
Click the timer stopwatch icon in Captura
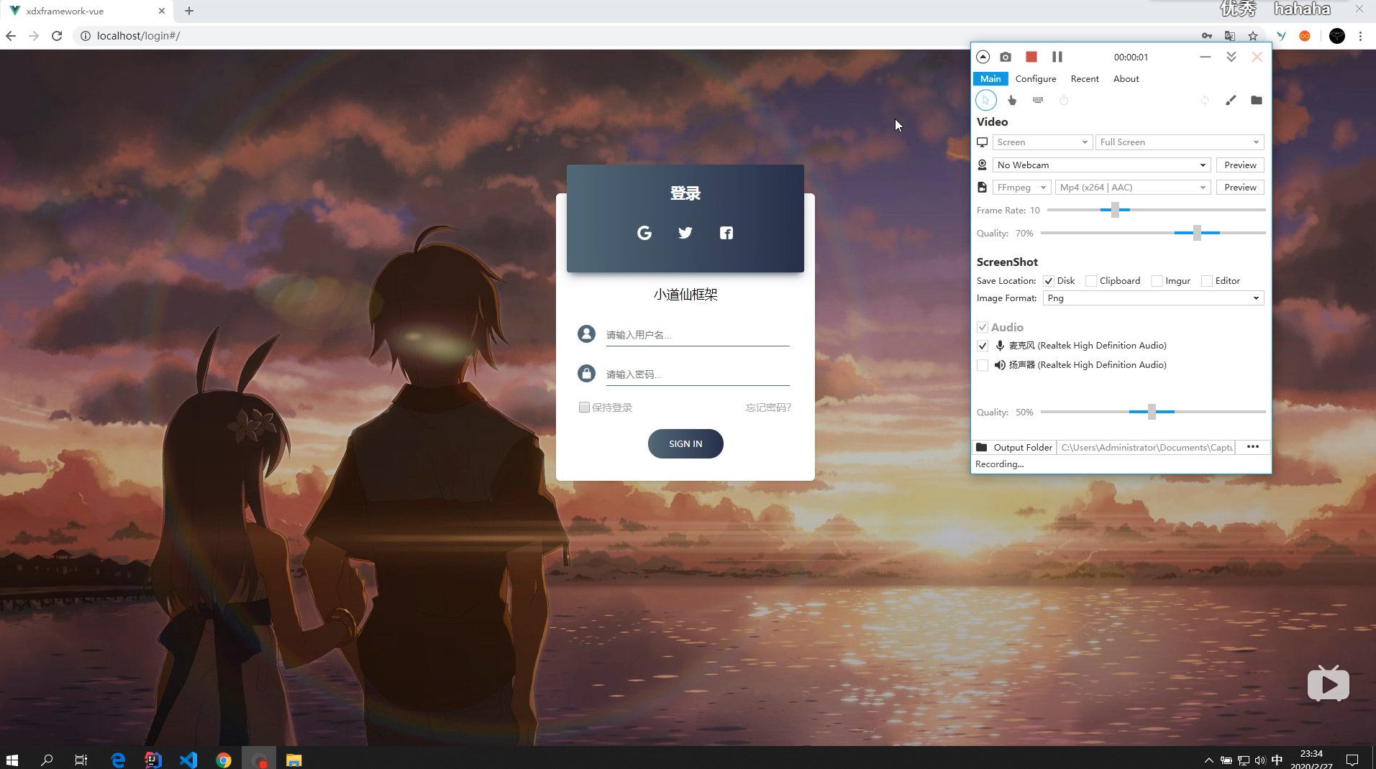click(1064, 100)
